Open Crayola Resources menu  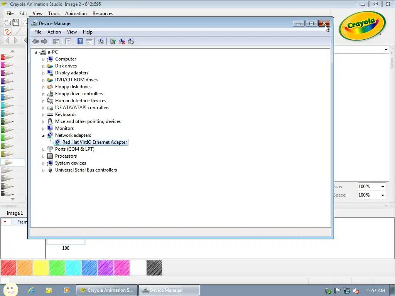(x=103, y=13)
